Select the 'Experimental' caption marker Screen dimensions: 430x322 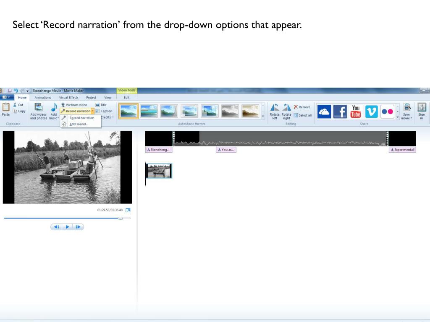[402, 150]
